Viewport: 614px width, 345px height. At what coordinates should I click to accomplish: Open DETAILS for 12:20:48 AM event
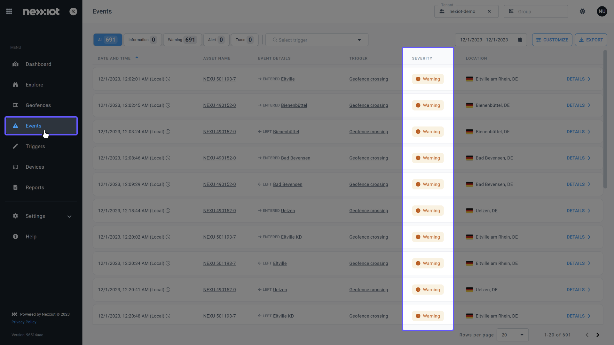578,316
